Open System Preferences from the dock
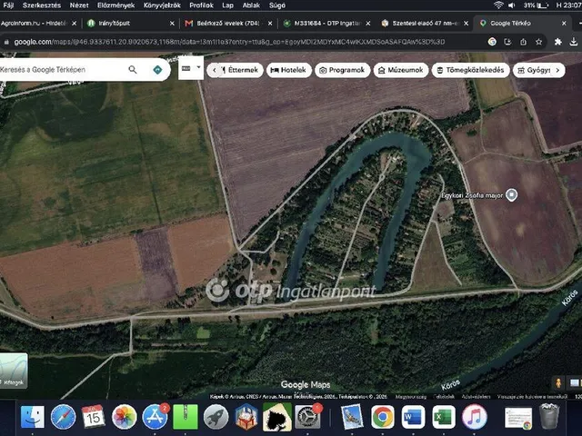582x436 pixels. [307, 417]
